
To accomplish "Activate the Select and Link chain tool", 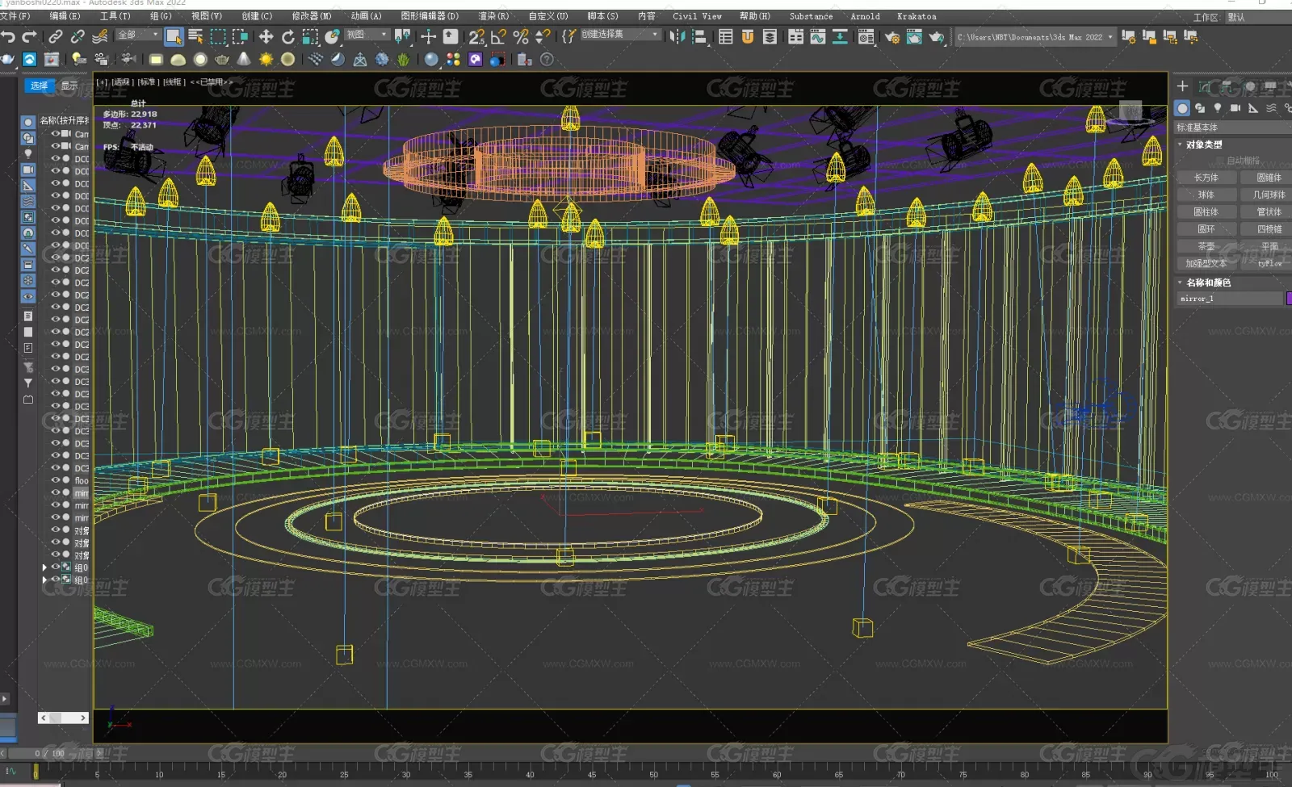I will click(55, 36).
